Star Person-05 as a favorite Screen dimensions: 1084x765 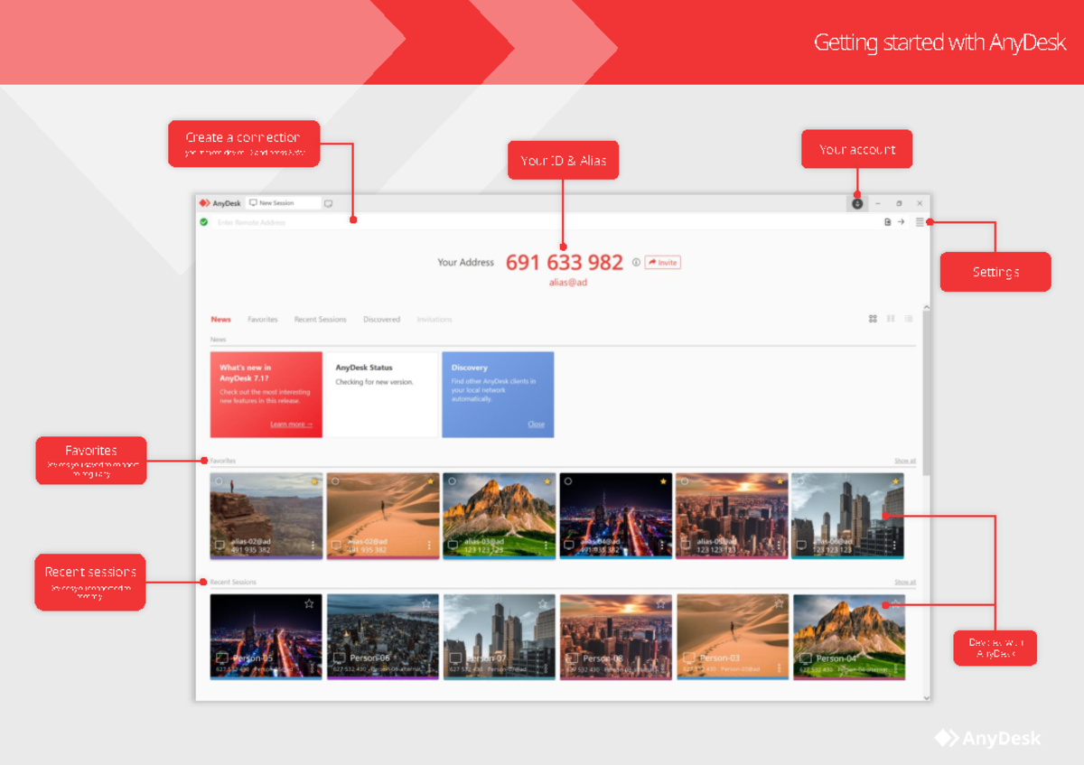(309, 603)
